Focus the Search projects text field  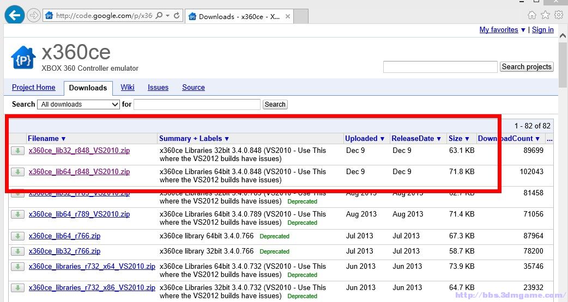[x=440, y=67]
